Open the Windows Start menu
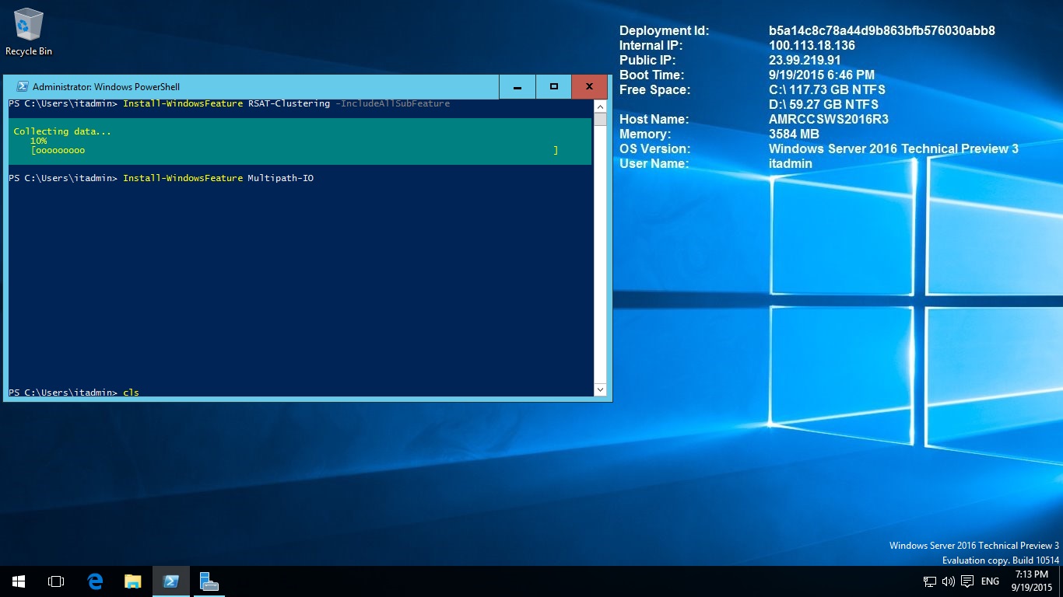 [x=19, y=581]
